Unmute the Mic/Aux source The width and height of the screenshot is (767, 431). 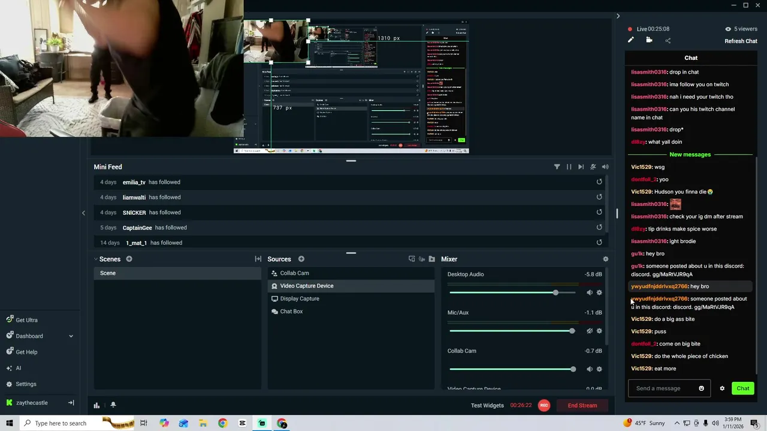coord(590,331)
